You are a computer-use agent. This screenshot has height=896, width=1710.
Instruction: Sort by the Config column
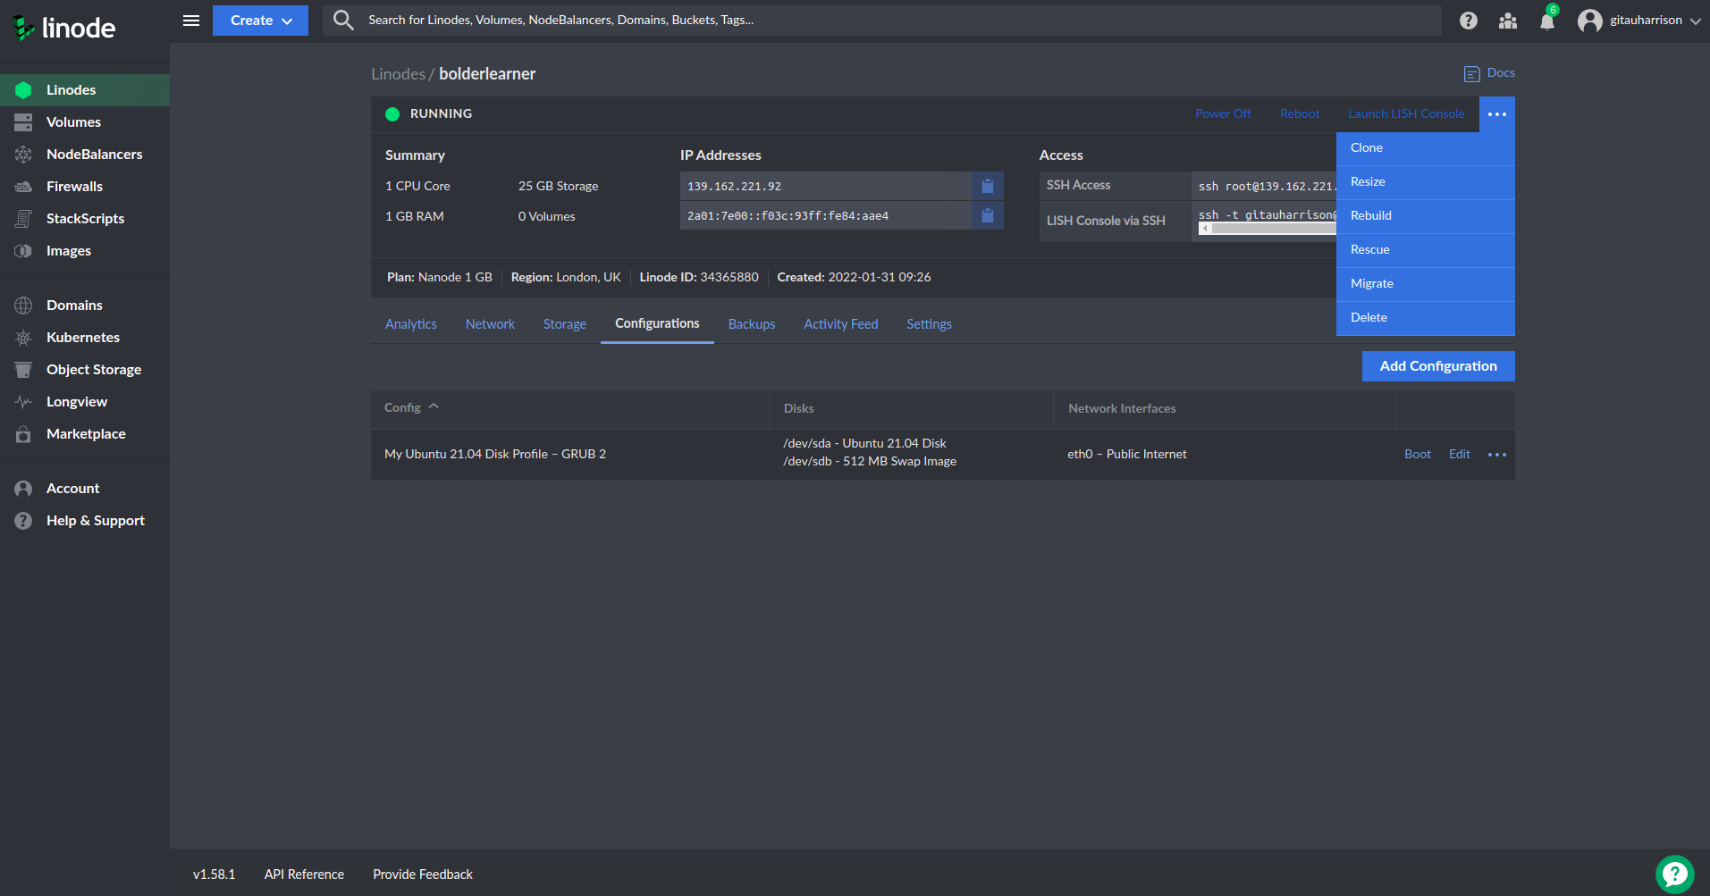[411, 407]
